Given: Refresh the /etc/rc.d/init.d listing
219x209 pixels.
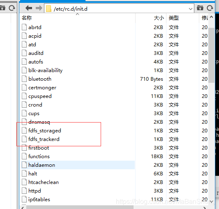Looking at the screenshot, I should [x=210, y=8].
